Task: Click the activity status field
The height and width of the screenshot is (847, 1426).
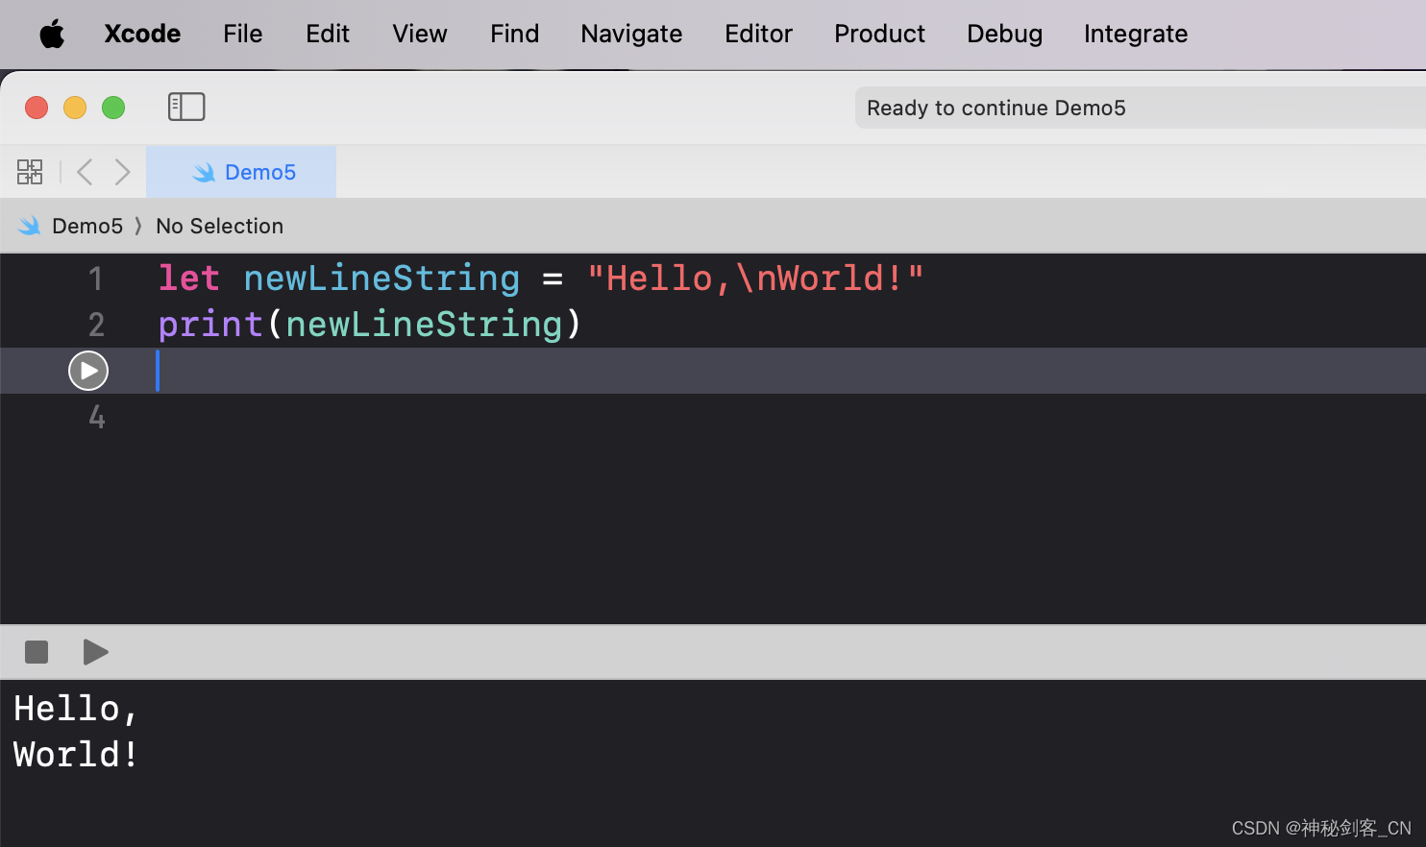Action: click(x=1141, y=108)
